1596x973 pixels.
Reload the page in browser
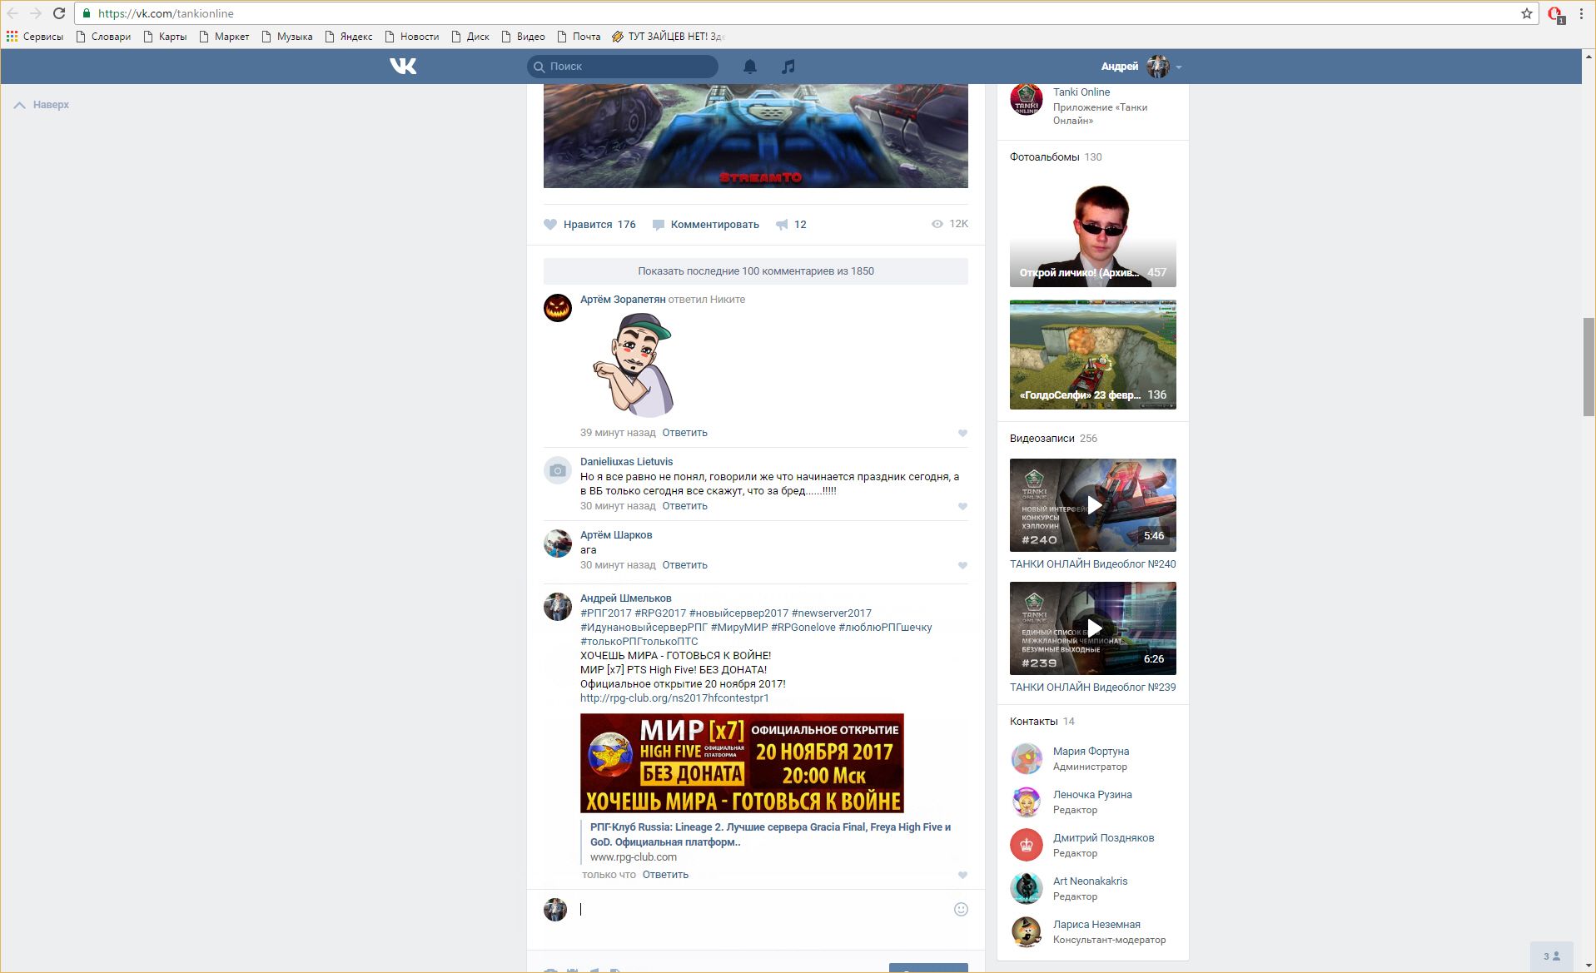tap(59, 13)
